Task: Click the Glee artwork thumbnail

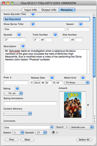Action: pos(73,105)
